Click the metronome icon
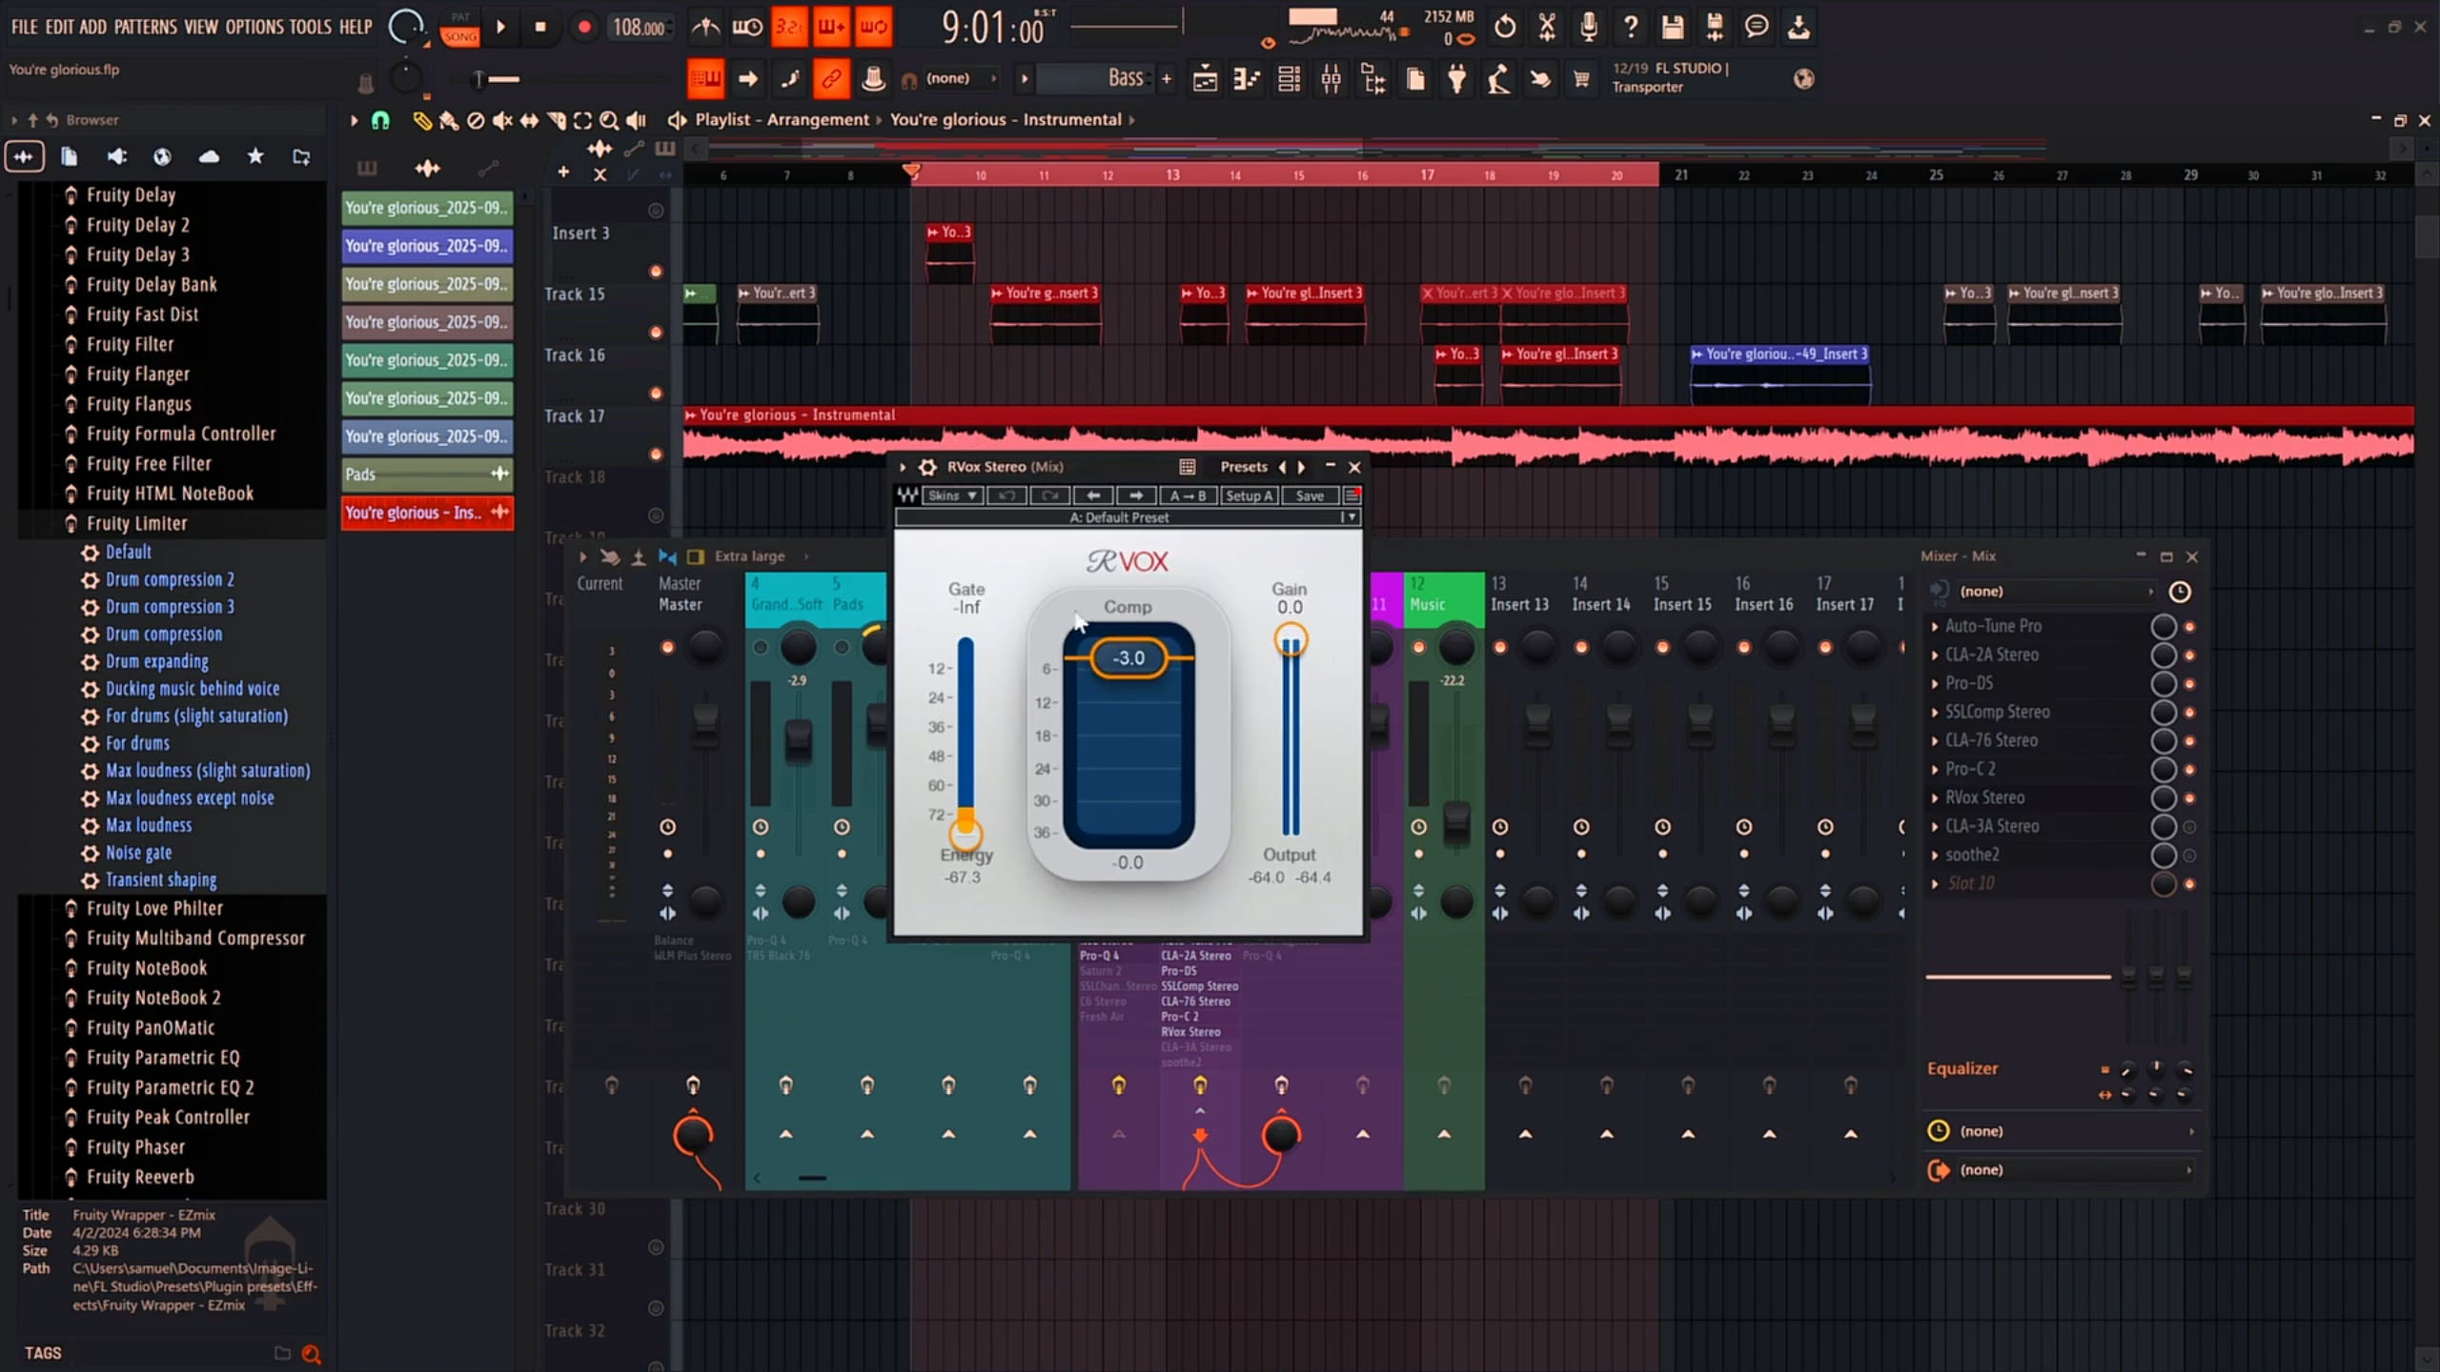This screenshot has width=2440, height=1372. [x=705, y=28]
